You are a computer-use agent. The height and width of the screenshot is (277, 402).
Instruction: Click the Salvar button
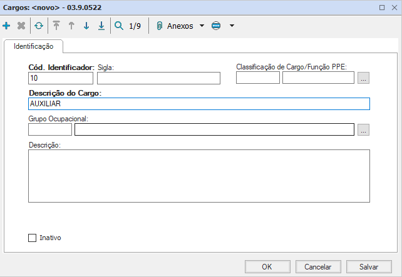369,266
